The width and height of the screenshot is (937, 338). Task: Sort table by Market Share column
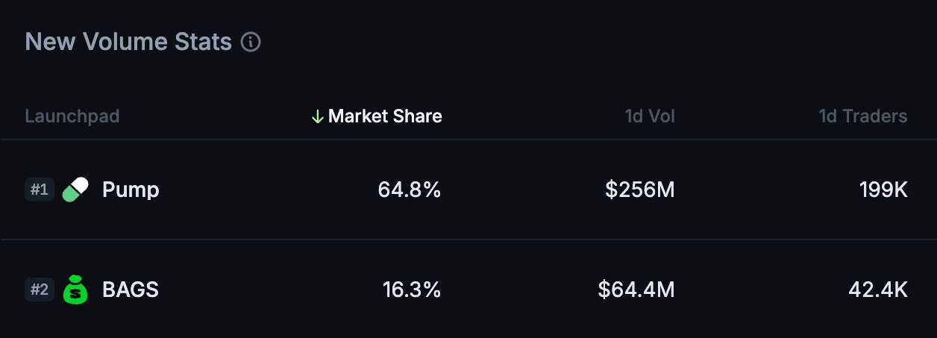(384, 116)
